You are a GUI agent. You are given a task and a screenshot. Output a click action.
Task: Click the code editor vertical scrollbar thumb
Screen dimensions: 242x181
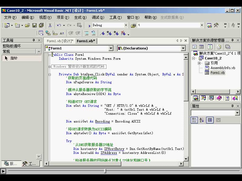click(186, 81)
